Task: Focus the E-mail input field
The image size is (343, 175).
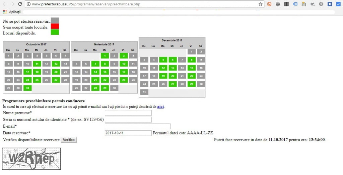Action: point(138,126)
